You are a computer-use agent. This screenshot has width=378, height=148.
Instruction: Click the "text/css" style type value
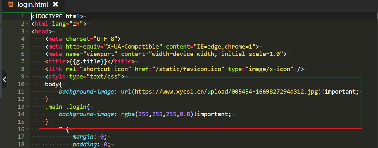[x=104, y=77]
